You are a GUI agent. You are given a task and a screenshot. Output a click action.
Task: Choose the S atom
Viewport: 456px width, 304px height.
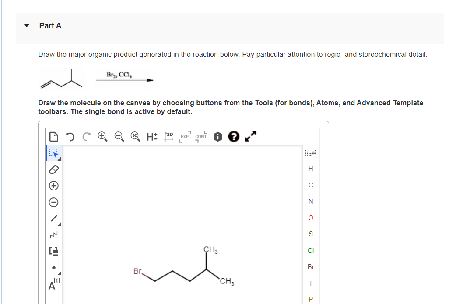[x=311, y=234]
